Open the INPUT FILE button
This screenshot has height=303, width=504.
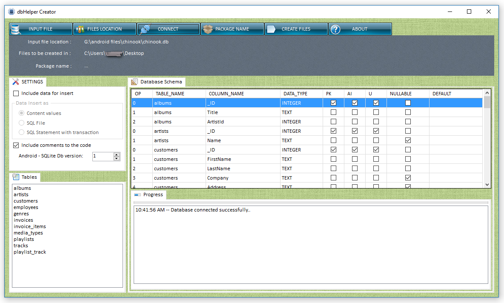pyautogui.click(x=41, y=29)
